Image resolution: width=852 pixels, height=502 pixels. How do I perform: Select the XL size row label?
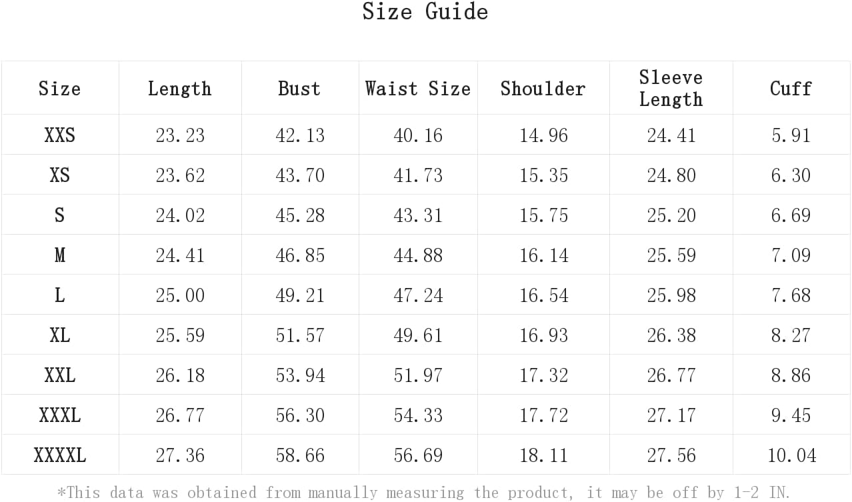[59, 335]
